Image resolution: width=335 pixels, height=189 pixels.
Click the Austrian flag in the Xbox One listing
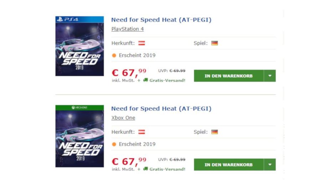pyautogui.click(x=141, y=132)
